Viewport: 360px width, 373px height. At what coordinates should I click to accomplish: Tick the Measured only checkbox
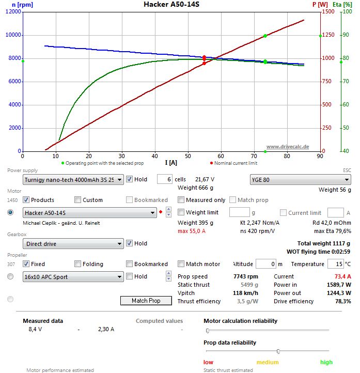[x=181, y=200]
